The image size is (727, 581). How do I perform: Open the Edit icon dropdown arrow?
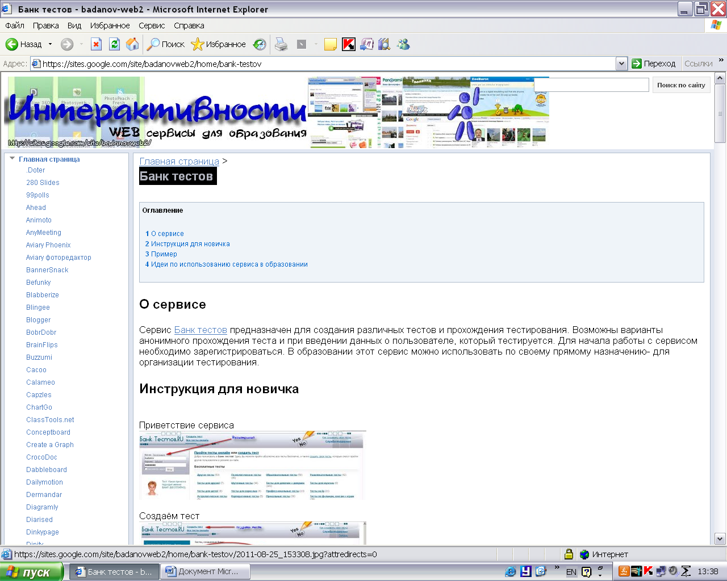pyautogui.click(x=316, y=44)
